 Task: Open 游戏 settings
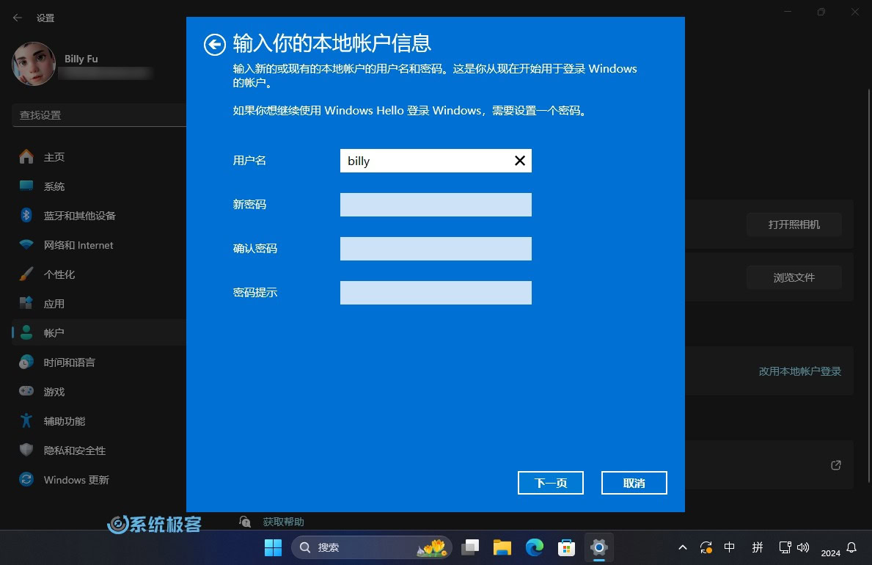tap(53, 391)
